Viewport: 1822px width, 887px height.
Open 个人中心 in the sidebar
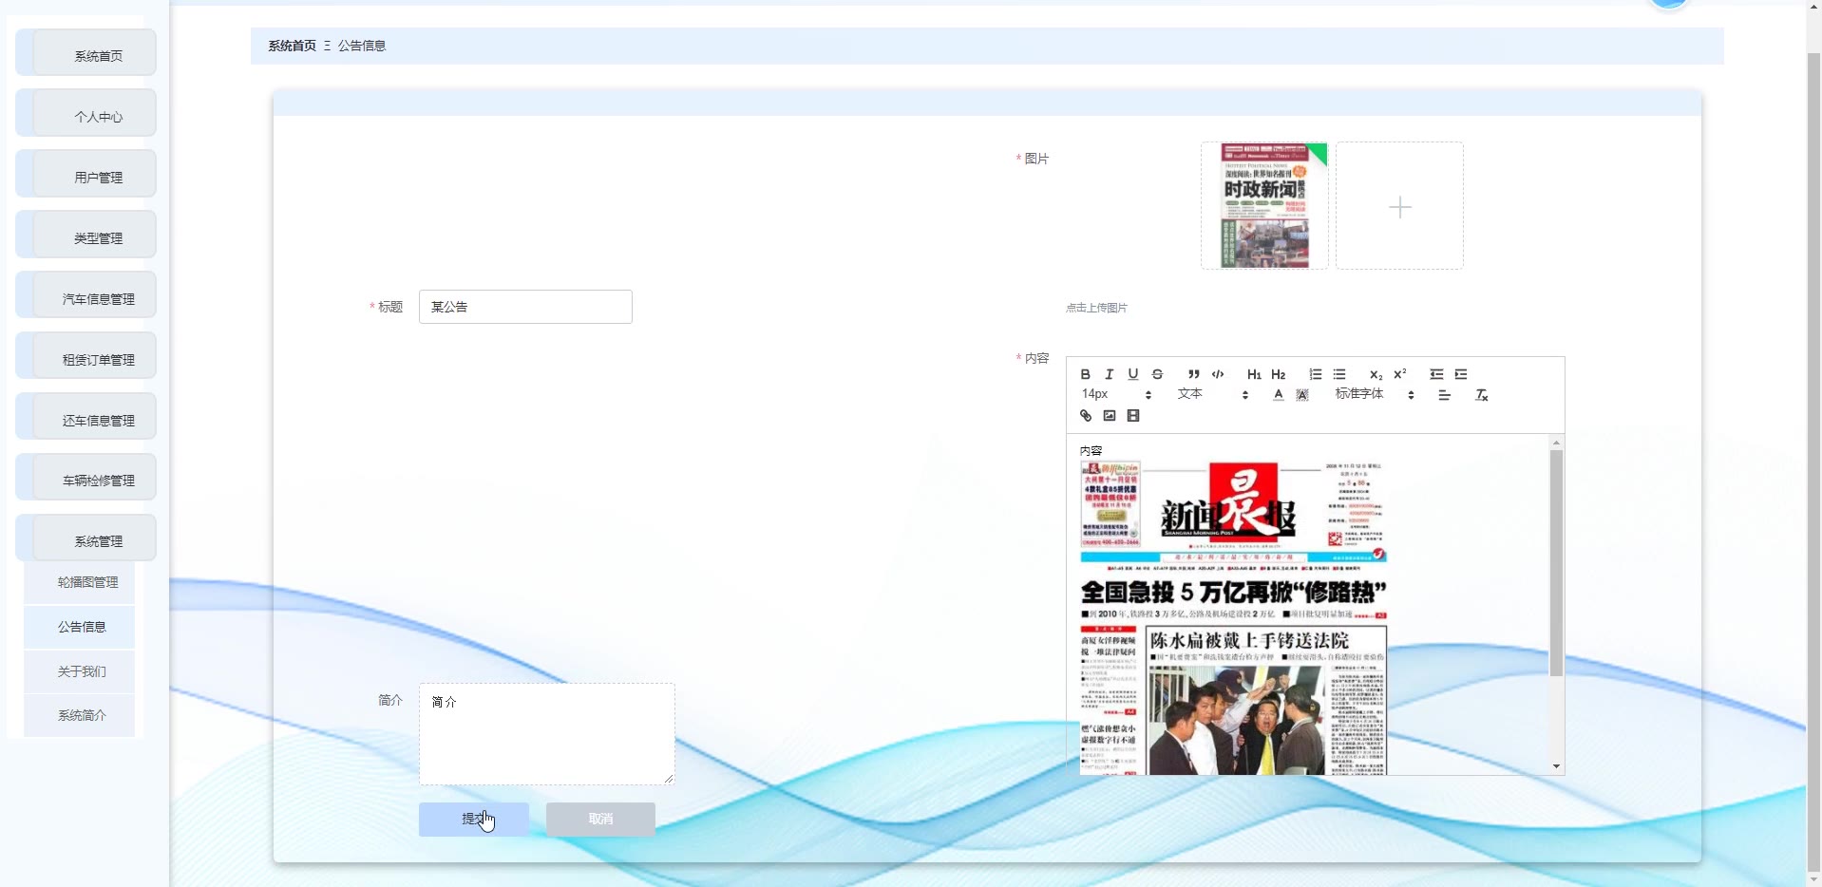click(x=86, y=114)
